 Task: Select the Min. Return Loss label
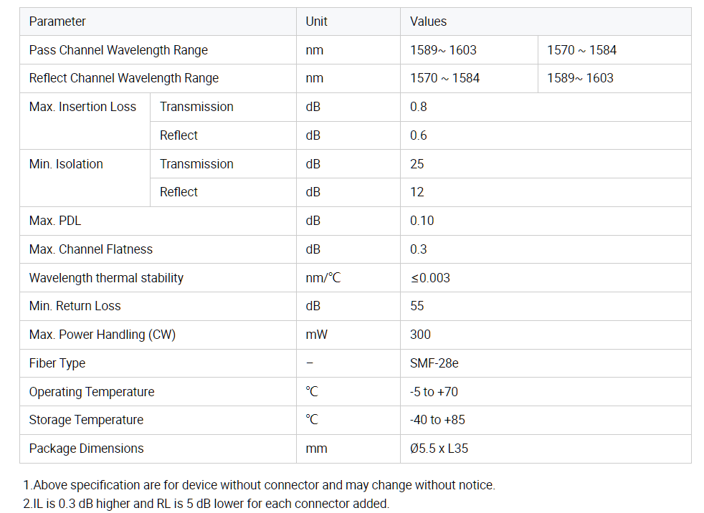tap(75, 306)
